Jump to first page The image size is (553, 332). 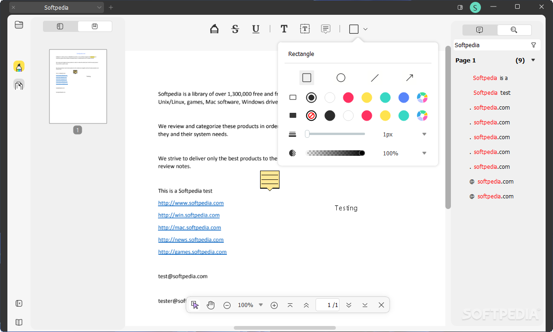pyautogui.click(x=290, y=305)
